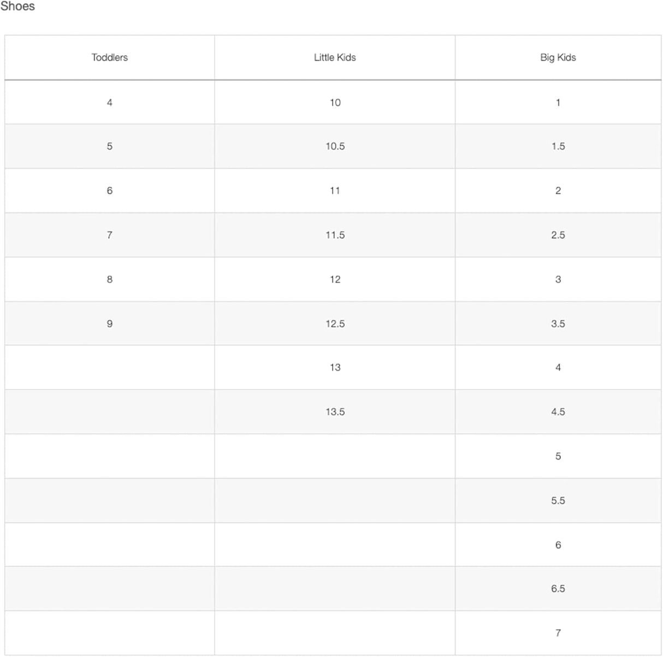Screen dimensions: 663x657
Task: Choose size 12.5 under Little Kids
Action: pos(335,324)
